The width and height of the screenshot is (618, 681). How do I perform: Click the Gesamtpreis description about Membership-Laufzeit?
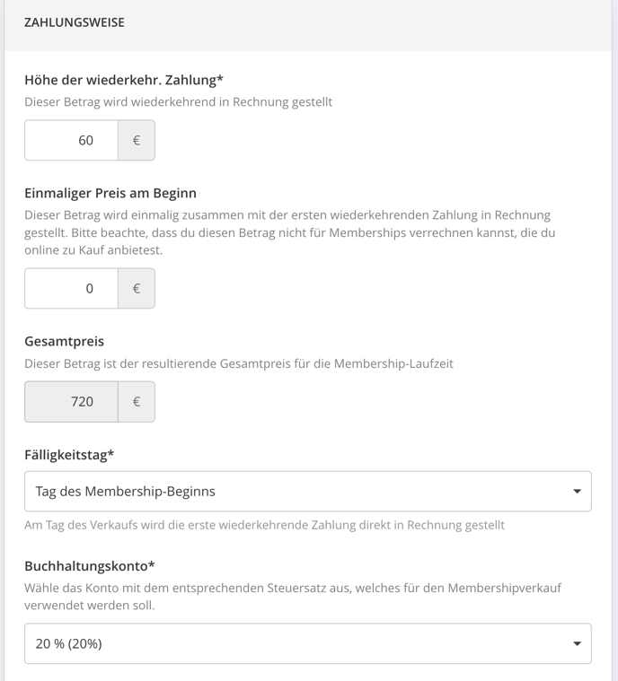click(x=239, y=363)
